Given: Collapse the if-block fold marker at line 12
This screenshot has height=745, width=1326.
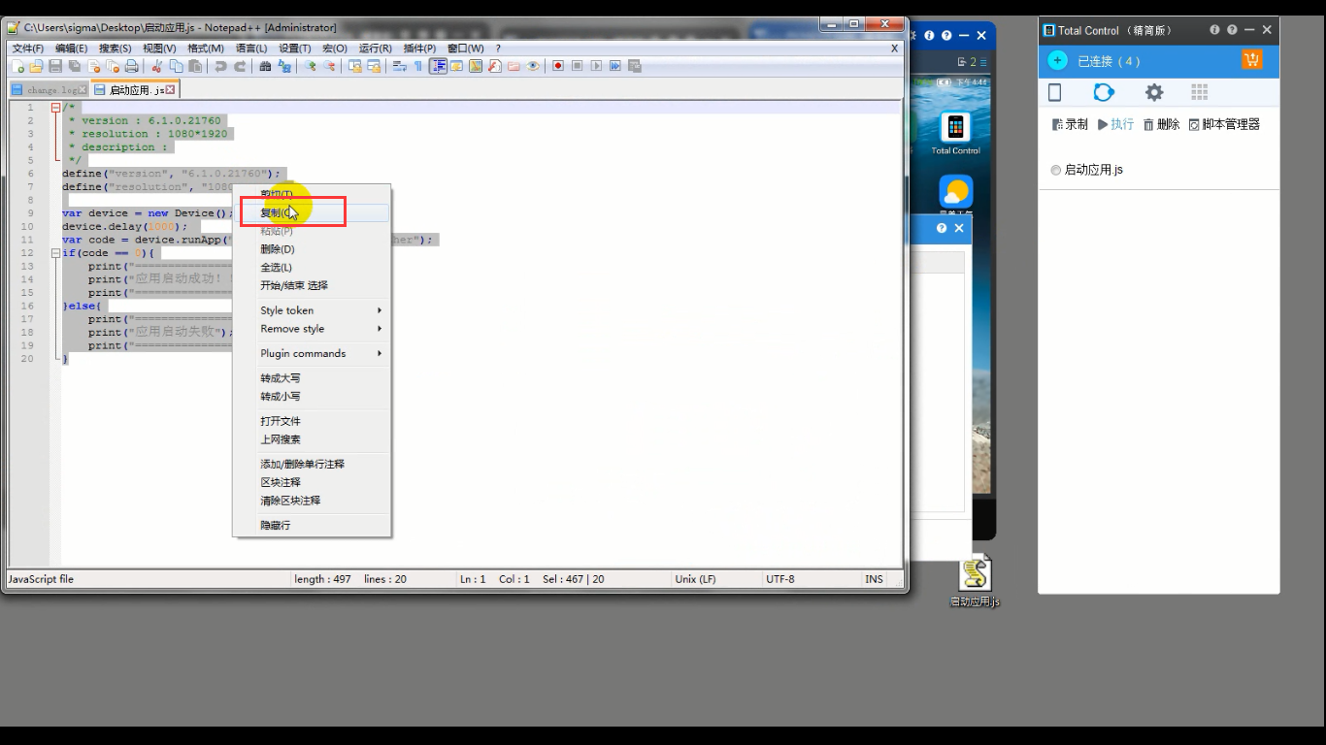Looking at the screenshot, I should pyautogui.click(x=56, y=253).
